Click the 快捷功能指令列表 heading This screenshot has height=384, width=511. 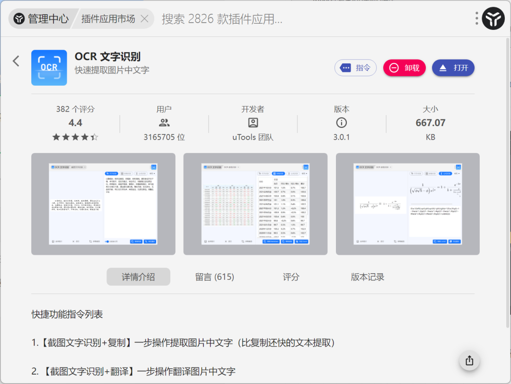click(67, 314)
